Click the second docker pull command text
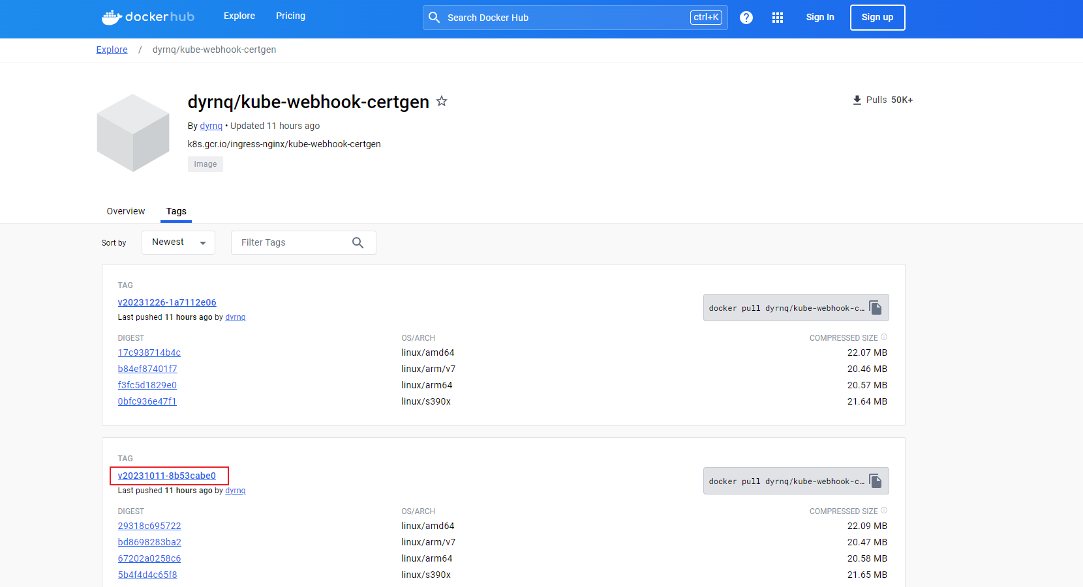This screenshot has width=1083, height=587. point(786,481)
